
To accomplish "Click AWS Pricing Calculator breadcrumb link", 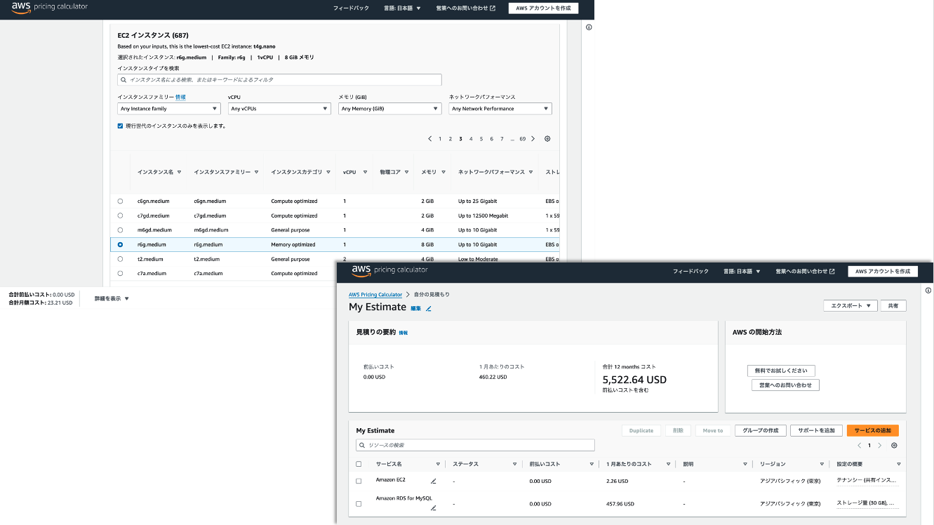I will point(375,295).
